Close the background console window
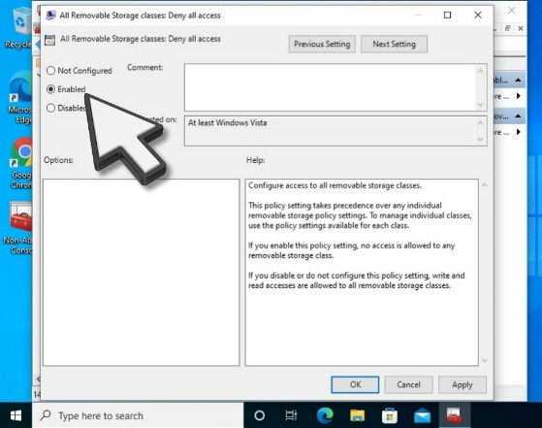The width and height of the screenshot is (542, 428). click(512, 11)
